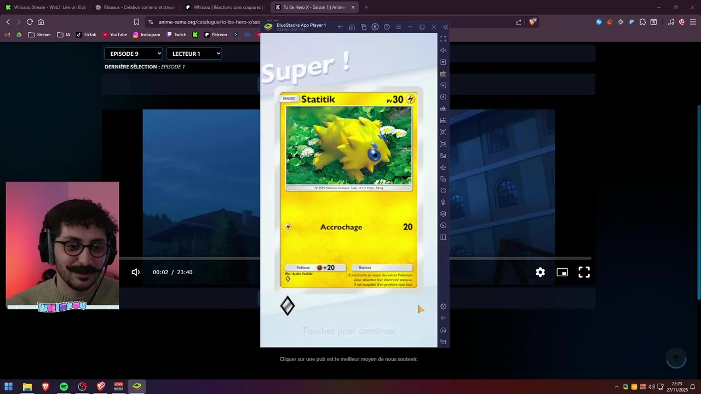701x394 pixels.
Task: Click 'DERNIÈRE SÉLECTION : EPISODE 1' text
Action: tap(145, 67)
